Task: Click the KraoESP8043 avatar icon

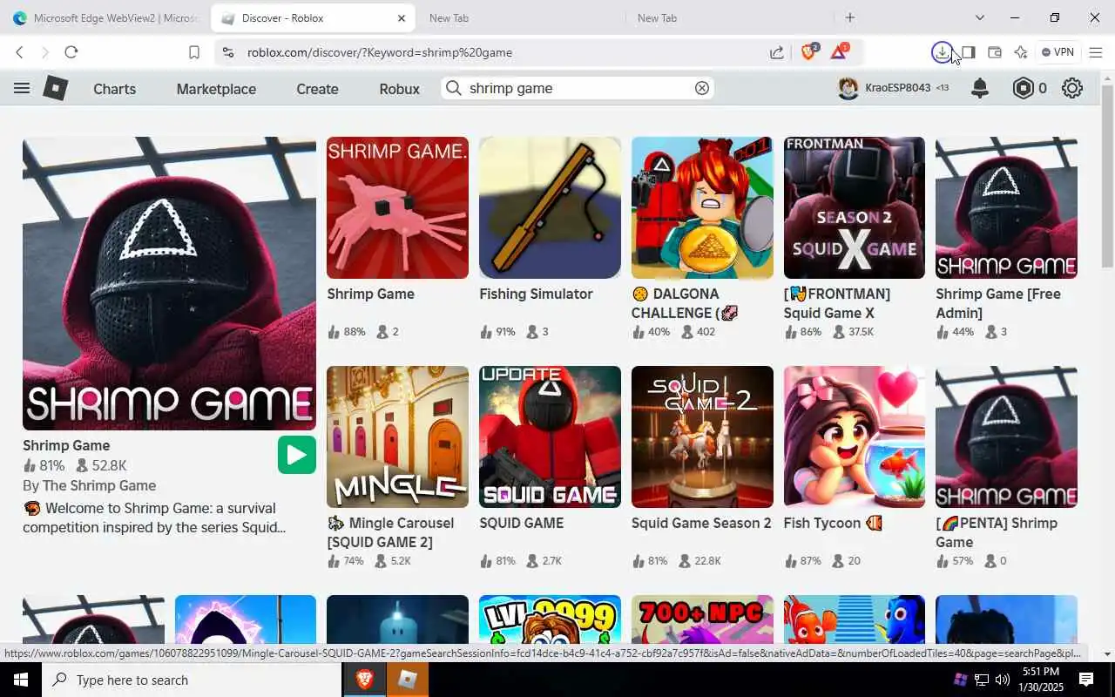Action: click(848, 88)
